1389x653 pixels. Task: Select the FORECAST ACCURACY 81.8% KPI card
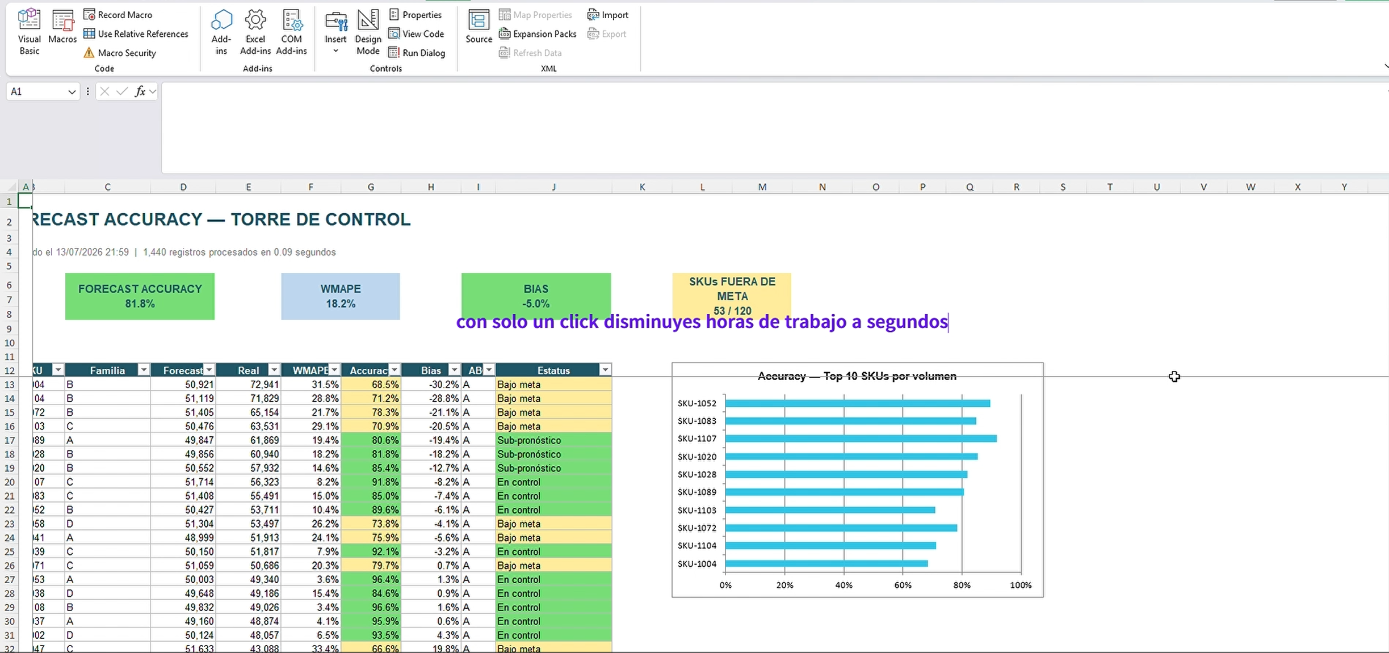[x=140, y=296]
